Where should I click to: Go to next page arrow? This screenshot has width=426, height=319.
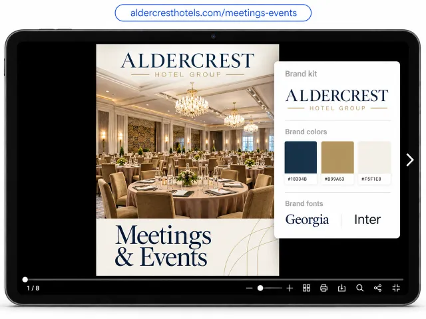(410, 159)
